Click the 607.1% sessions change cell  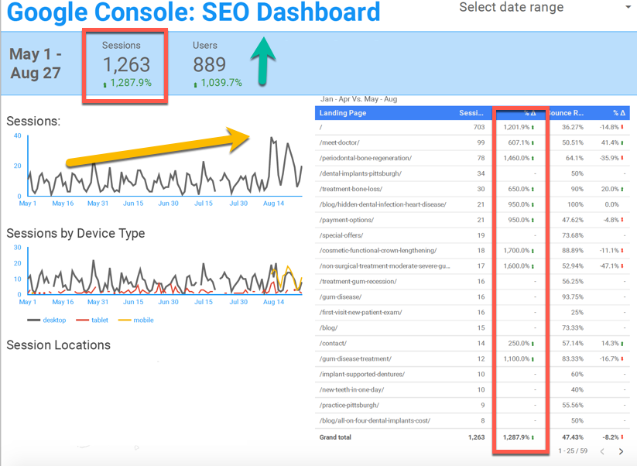[521, 142]
